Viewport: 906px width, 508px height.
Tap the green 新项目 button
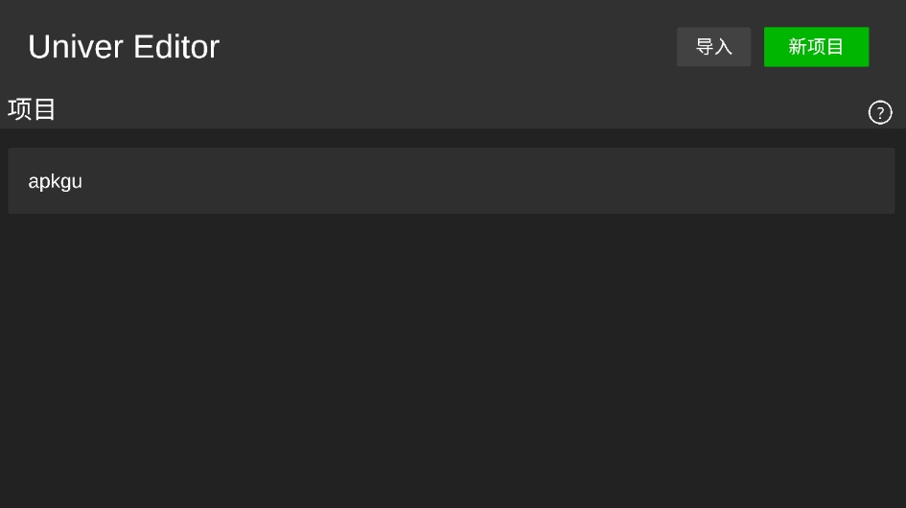tap(816, 47)
